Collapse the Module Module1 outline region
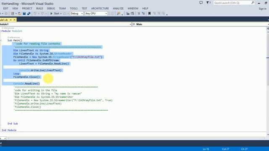This screenshot has width=269, height=151. (x=1, y=31)
